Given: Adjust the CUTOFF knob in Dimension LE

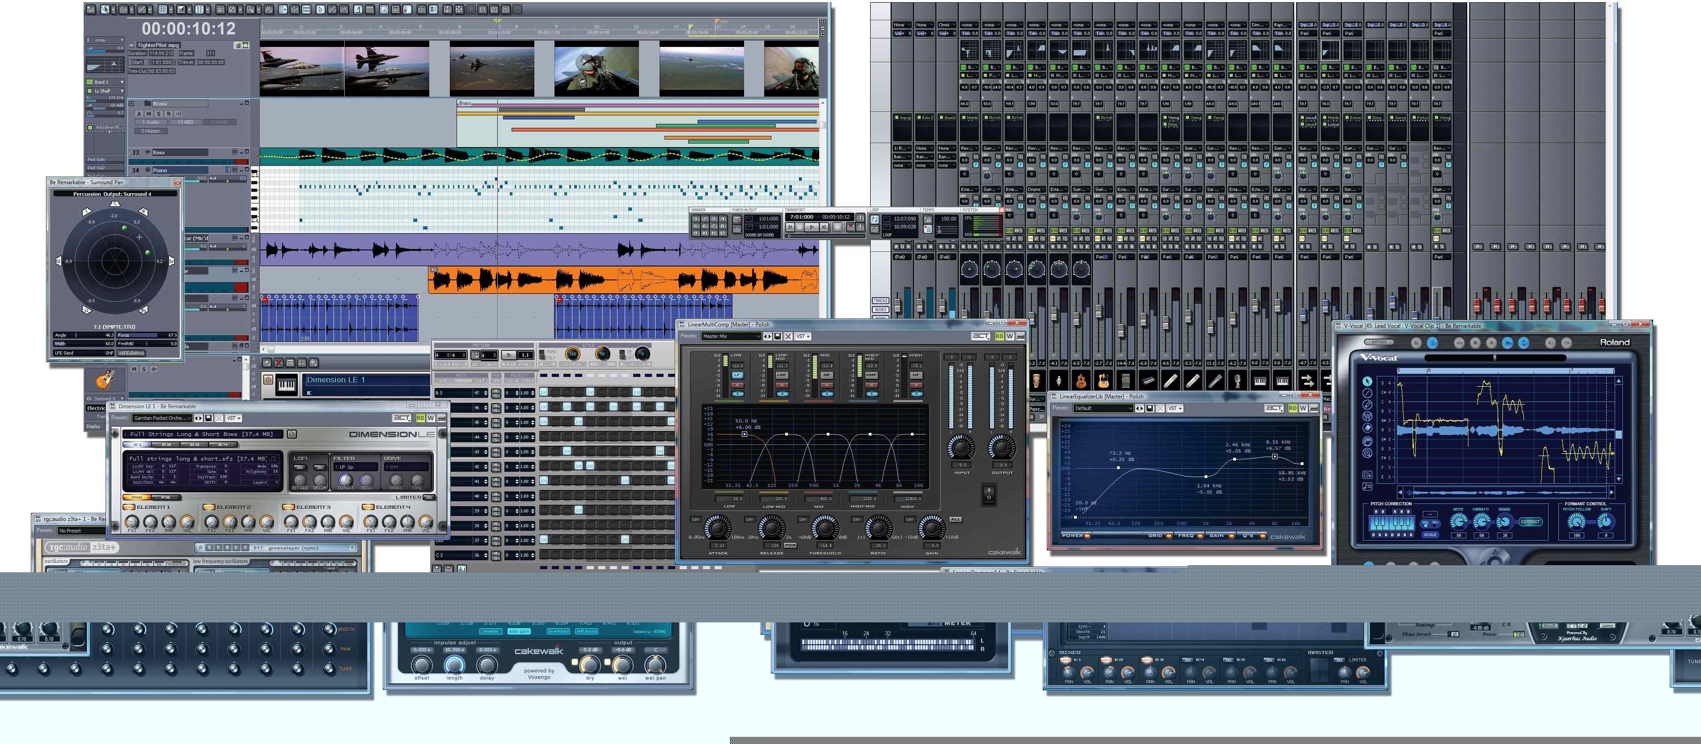Looking at the screenshot, I should pyautogui.click(x=345, y=480).
